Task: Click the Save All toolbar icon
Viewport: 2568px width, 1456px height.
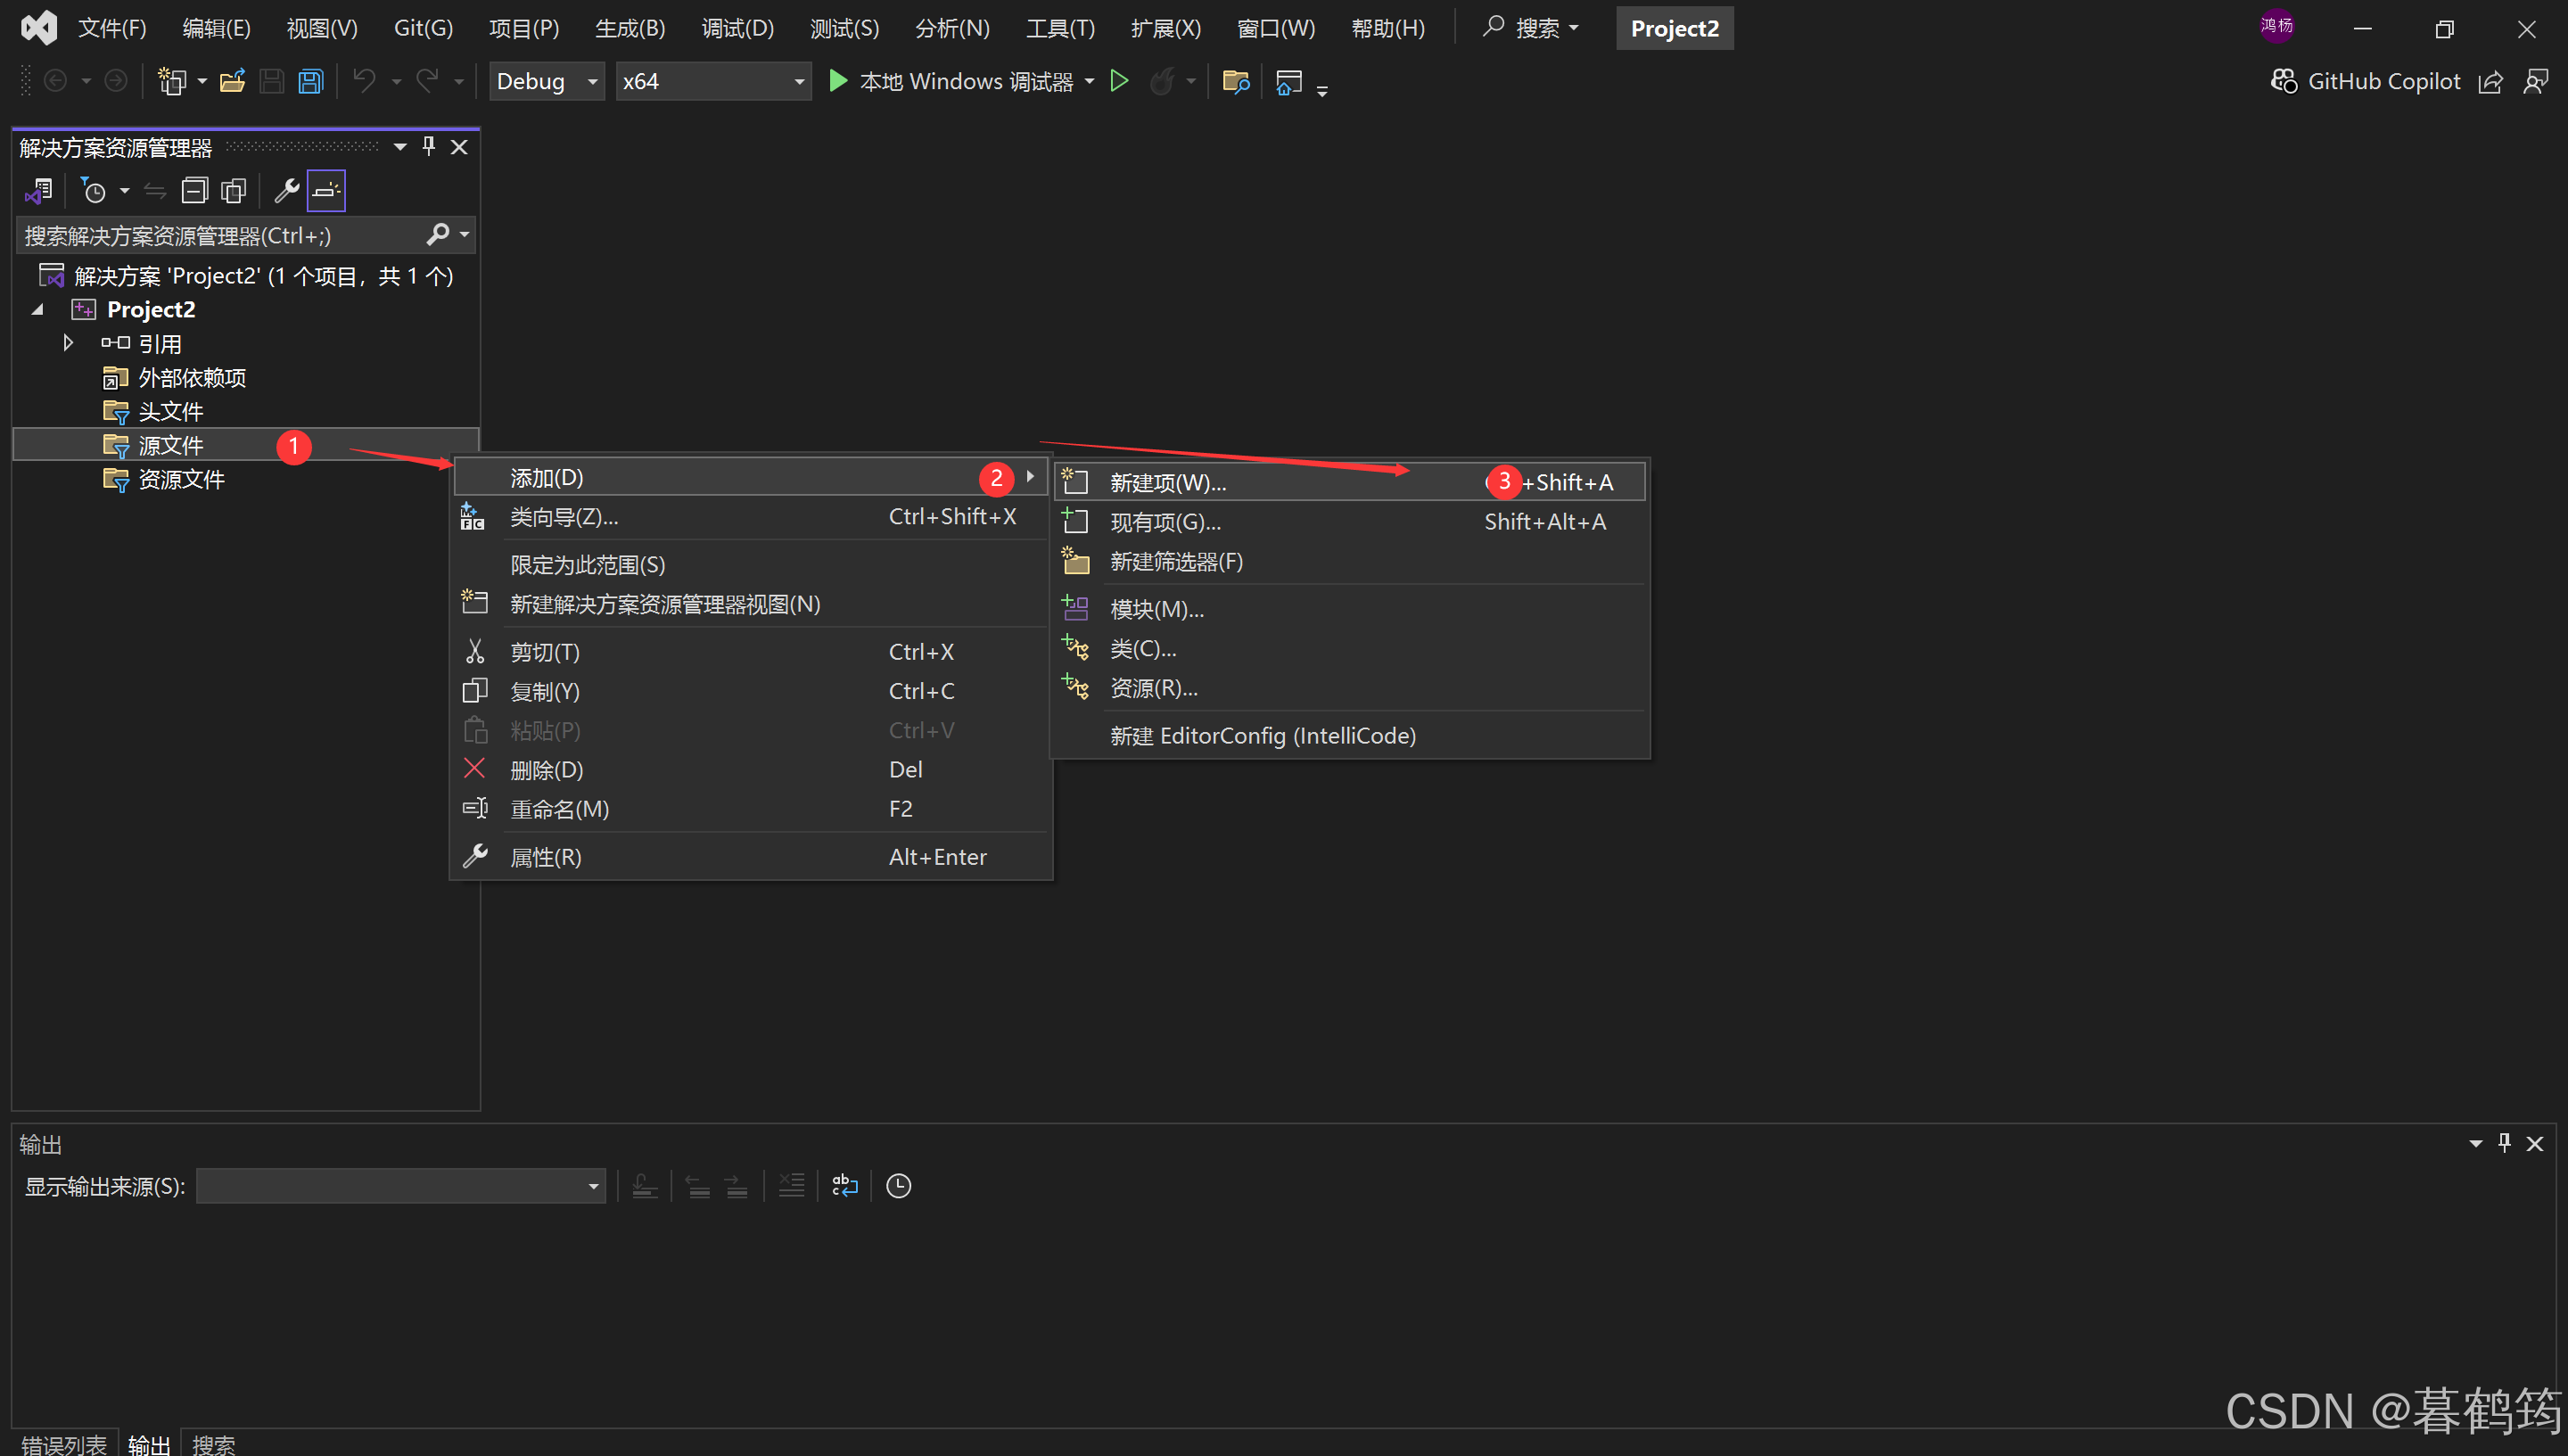Action: (311, 81)
